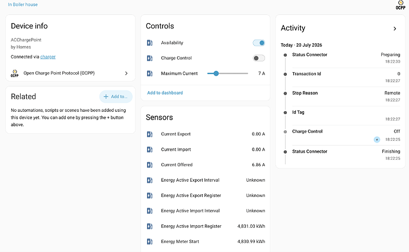The image size is (409, 252).
Task: Click the Activity card heading
Action: coord(293,28)
